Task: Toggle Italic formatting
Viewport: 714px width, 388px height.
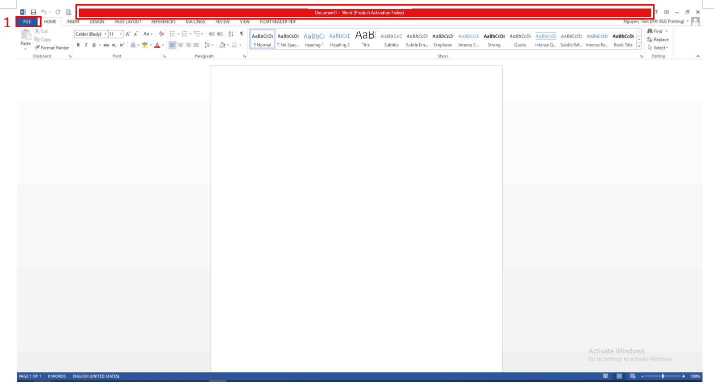Action: 86,45
